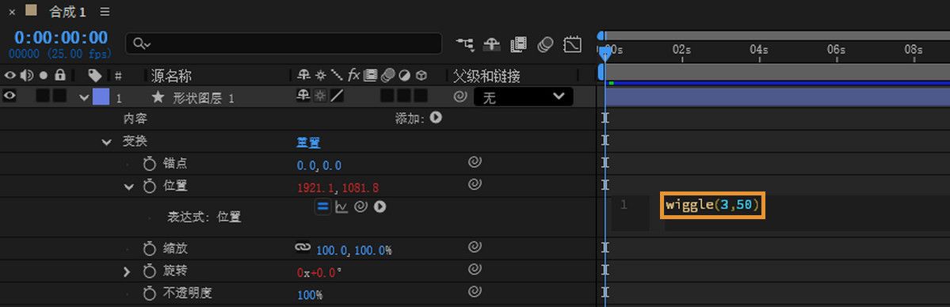950x307 pixels.
Task: Click 不透明度 value 100%
Action: pos(310,295)
